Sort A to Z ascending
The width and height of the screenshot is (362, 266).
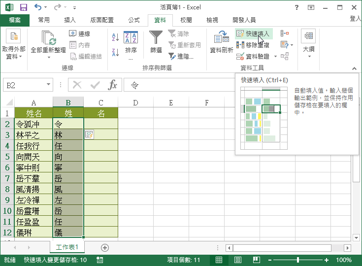point(115,37)
